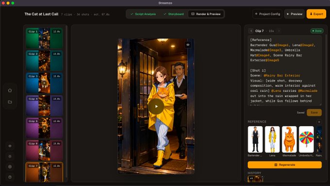Open the Umbrella Hat reference image
Viewport: 330px width, 186px height.
[x=306, y=139]
